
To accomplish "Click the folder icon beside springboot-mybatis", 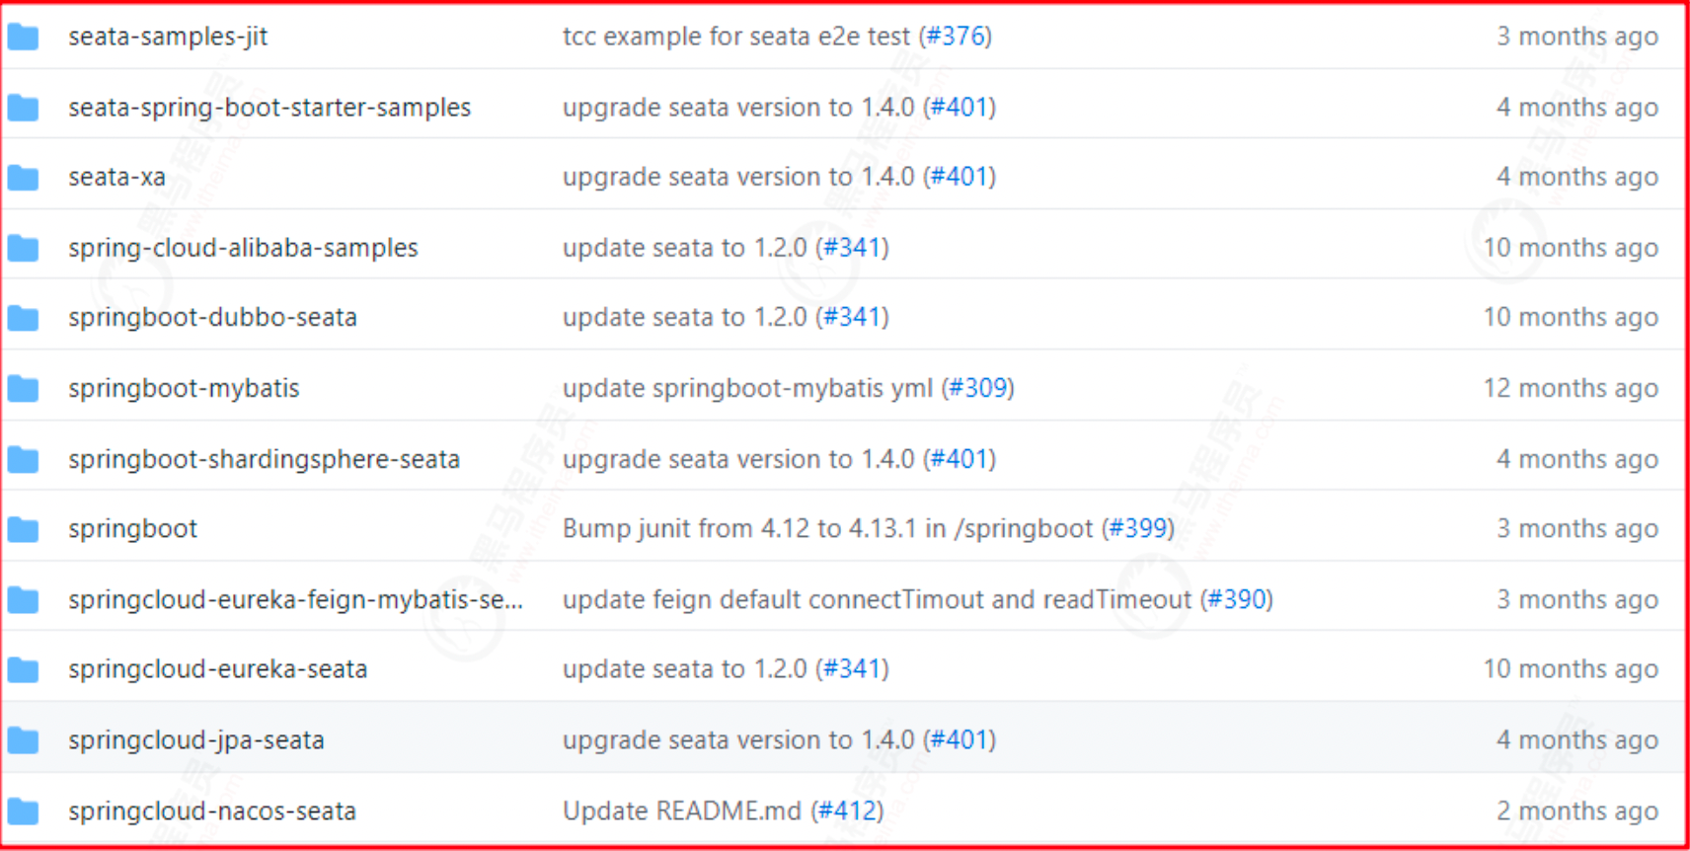I will (x=23, y=389).
